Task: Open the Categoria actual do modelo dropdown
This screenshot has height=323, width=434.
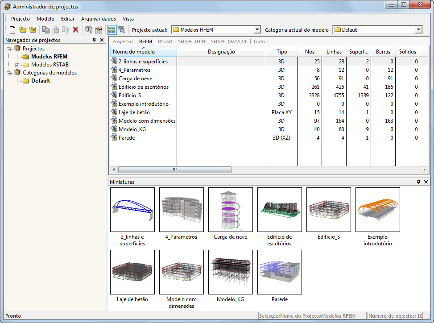Action: 418,29
